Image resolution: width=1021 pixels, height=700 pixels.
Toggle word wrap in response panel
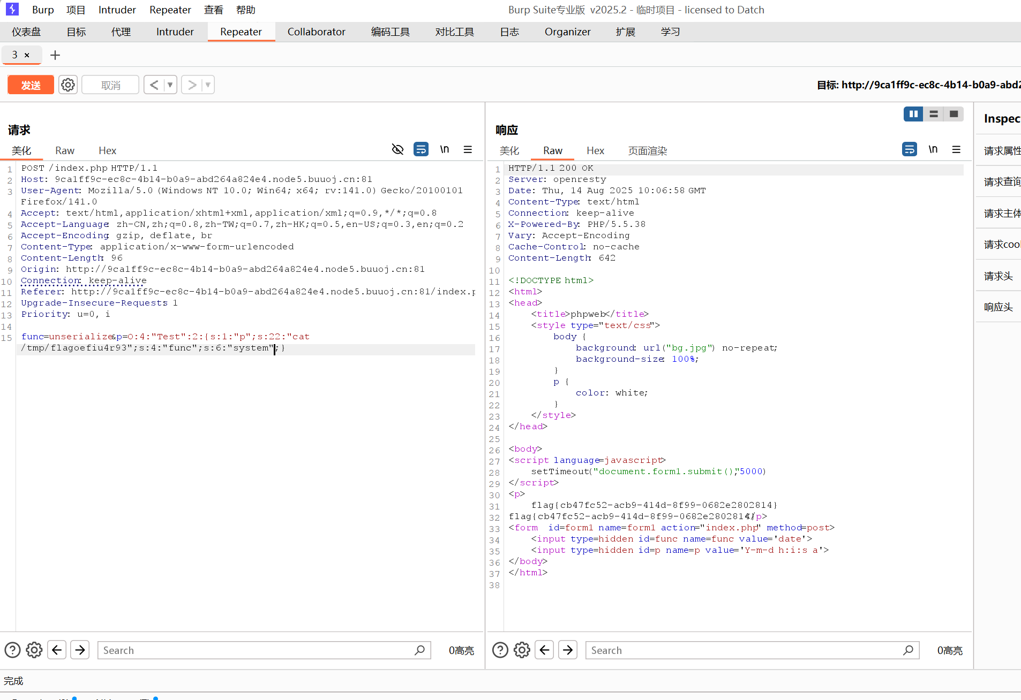910,149
